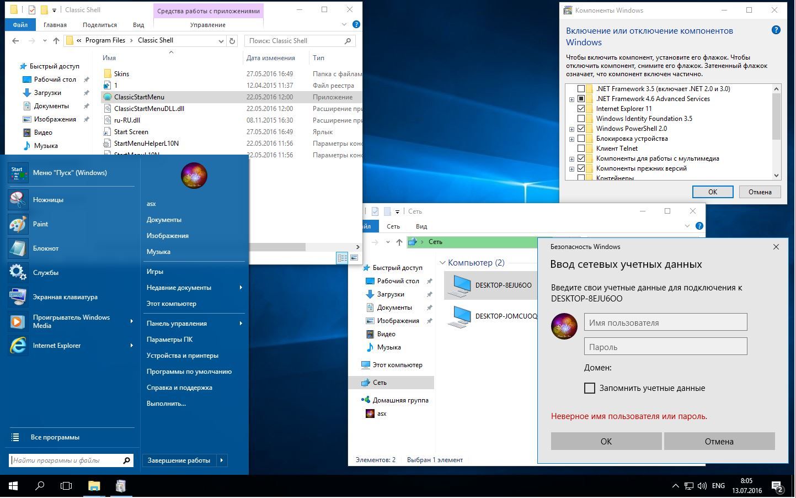Uncheck Компоненты для работы с мультимедиа
The image size is (796, 498).
pyautogui.click(x=581, y=158)
